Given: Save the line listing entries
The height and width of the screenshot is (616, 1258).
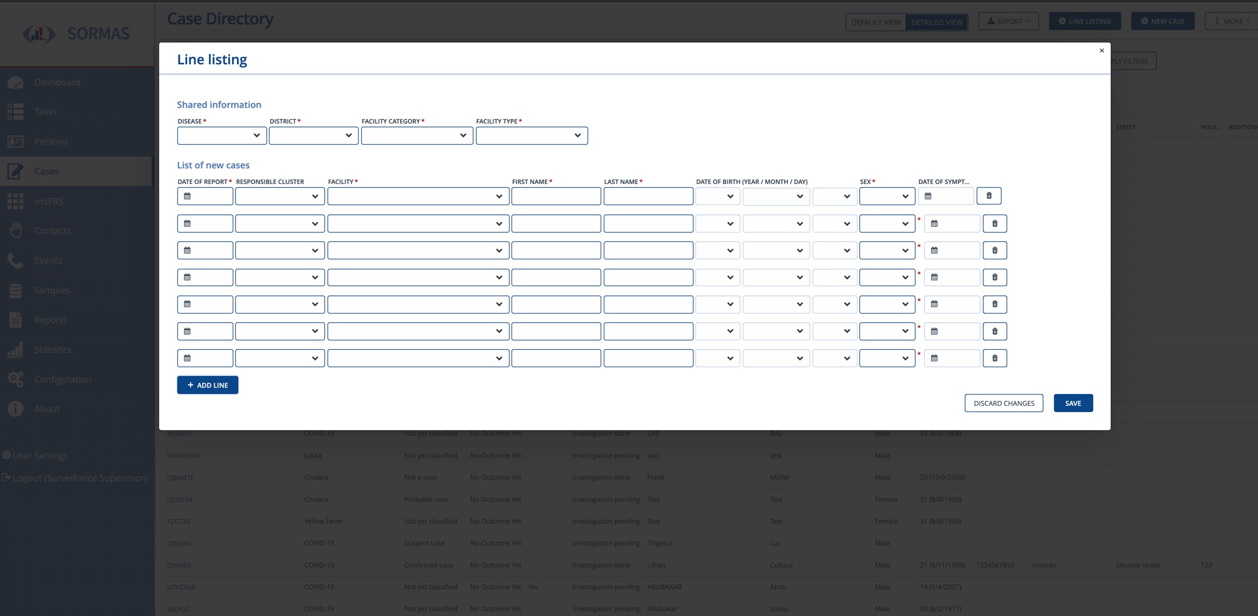Looking at the screenshot, I should tap(1073, 403).
